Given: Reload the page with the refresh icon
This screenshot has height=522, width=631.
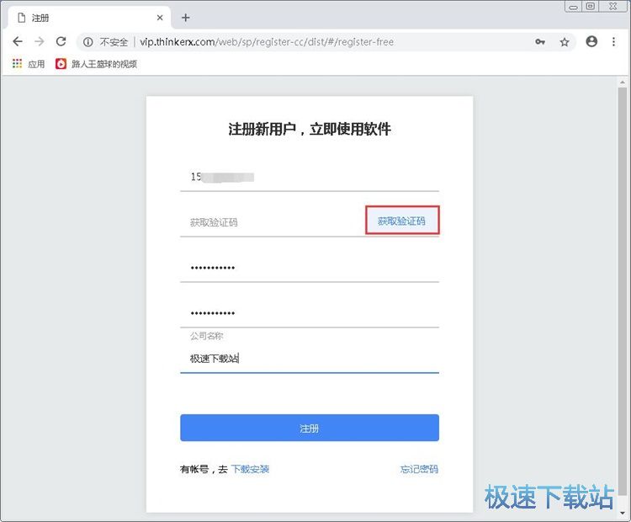Looking at the screenshot, I should (x=61, y=41).
